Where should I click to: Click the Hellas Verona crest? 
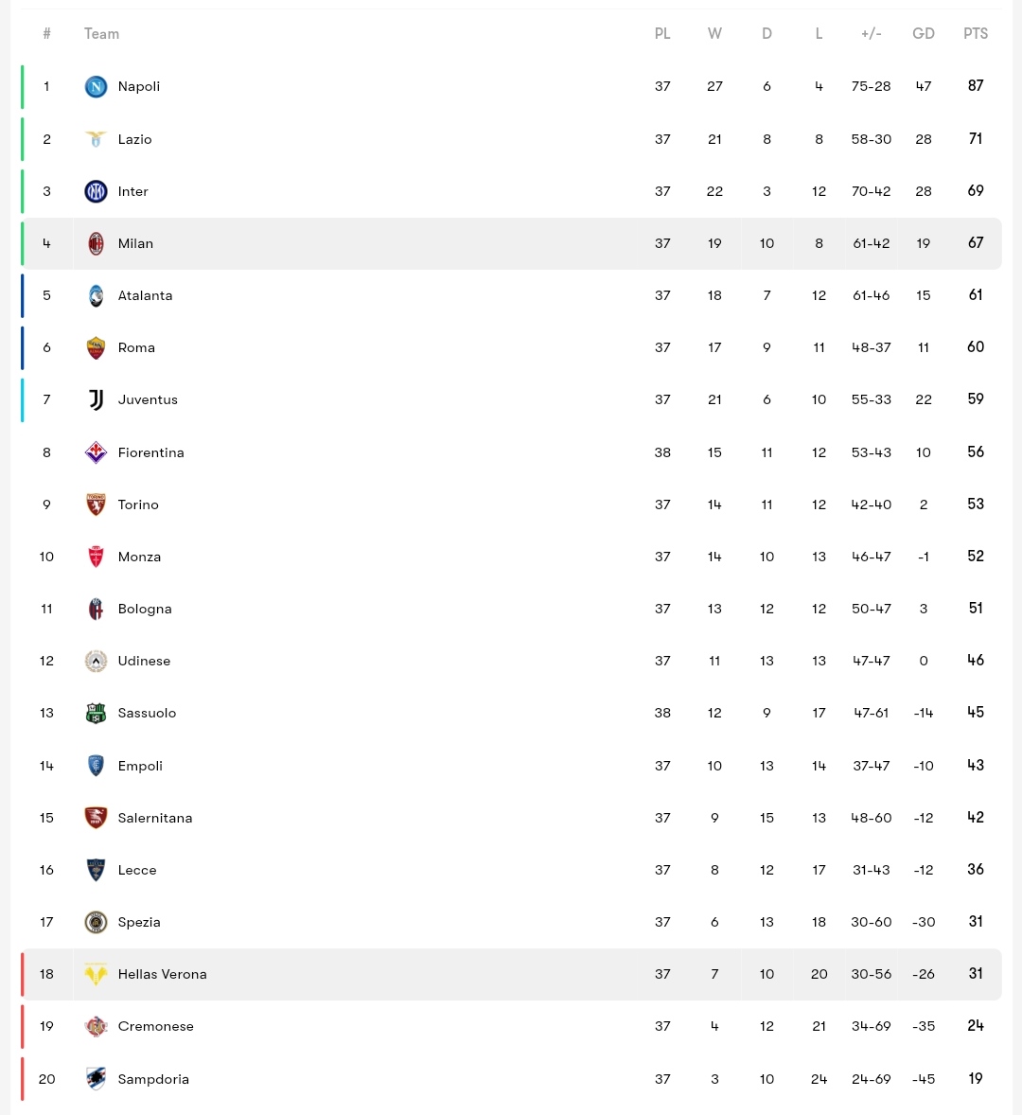tap(96, 974)
